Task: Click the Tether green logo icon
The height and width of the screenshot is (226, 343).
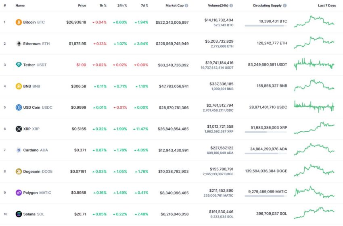Action: [x=19, y=65]
